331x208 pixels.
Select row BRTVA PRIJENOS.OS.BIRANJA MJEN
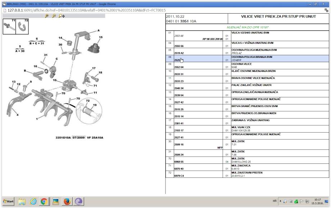click(247, 115)
